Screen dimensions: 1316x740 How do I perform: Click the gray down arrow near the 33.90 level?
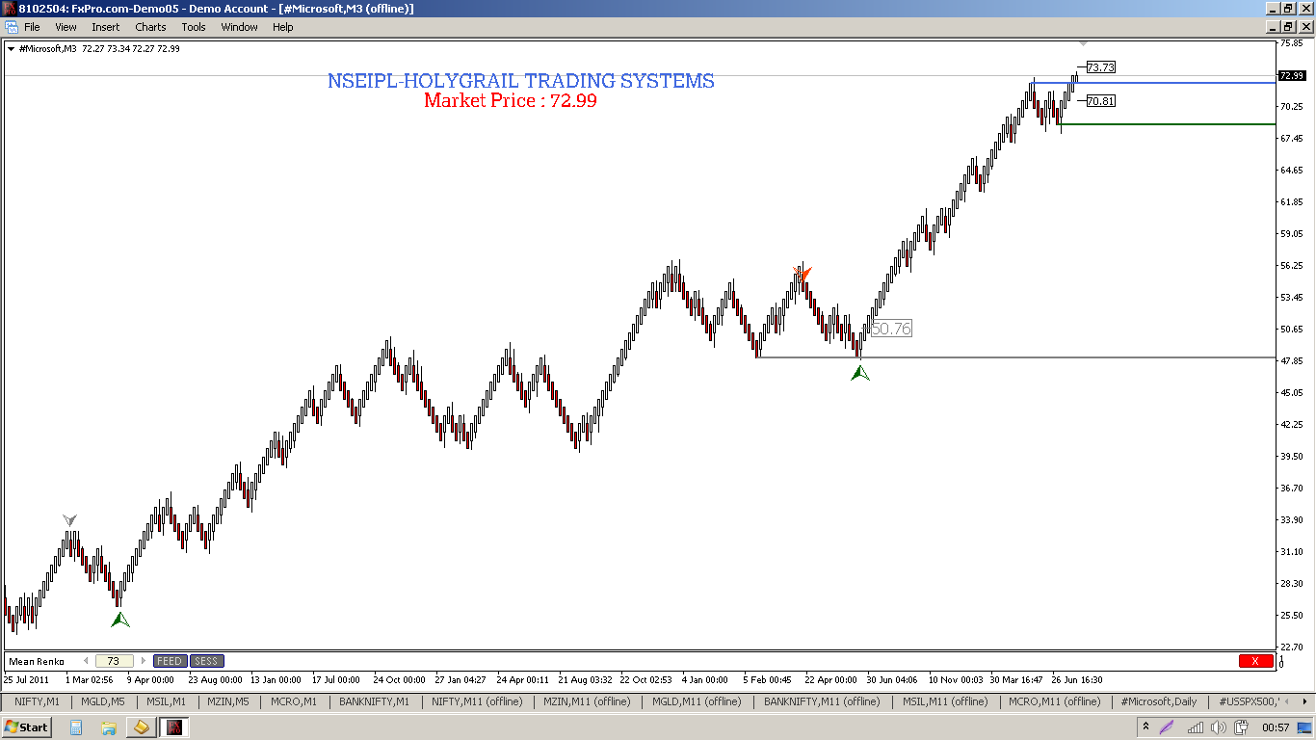[x=69, y=520]
